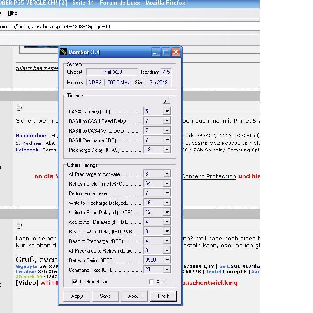The height and width of the screenshot is (313, 313).
Task: Click the 'Notebook:' text in signature
Action: (x=28, y=150)
